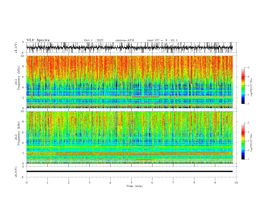Click the "station=ATH" header label
The height and width of the screenshot is (205, 266).
125,40
